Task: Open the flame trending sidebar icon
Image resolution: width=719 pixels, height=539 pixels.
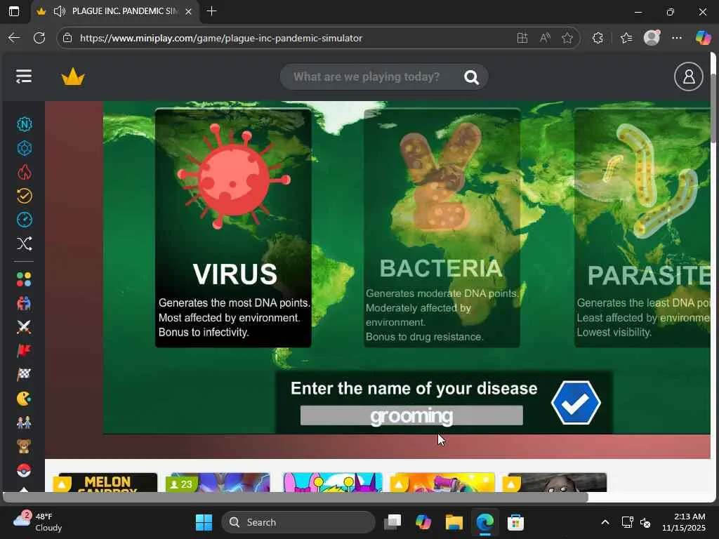Action: click(x=25, y=173)
